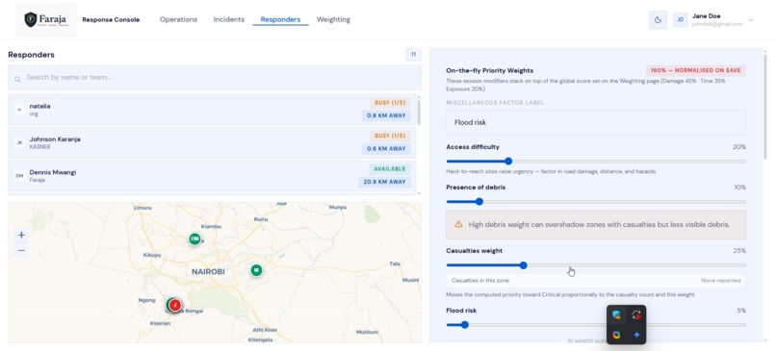Edit the Flood risk factor label field

[595, 122]
